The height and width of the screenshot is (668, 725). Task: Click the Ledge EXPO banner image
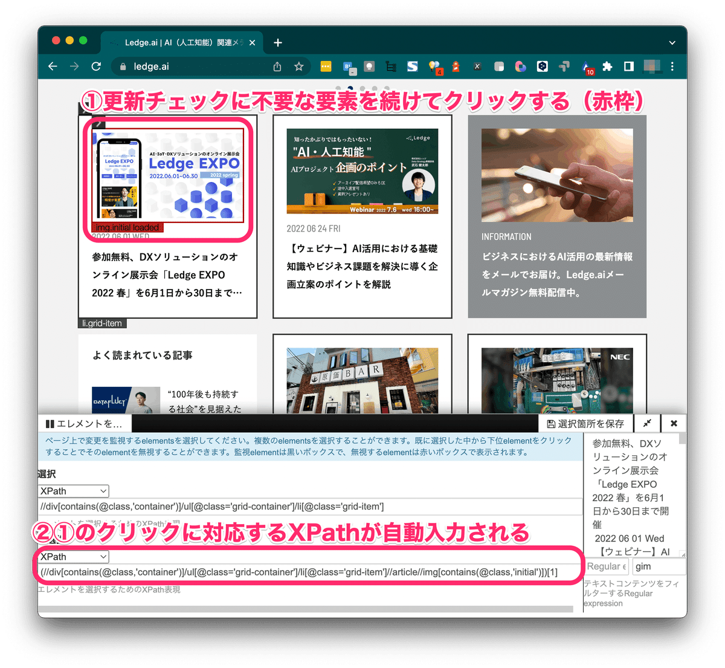[x=168, y=175]
